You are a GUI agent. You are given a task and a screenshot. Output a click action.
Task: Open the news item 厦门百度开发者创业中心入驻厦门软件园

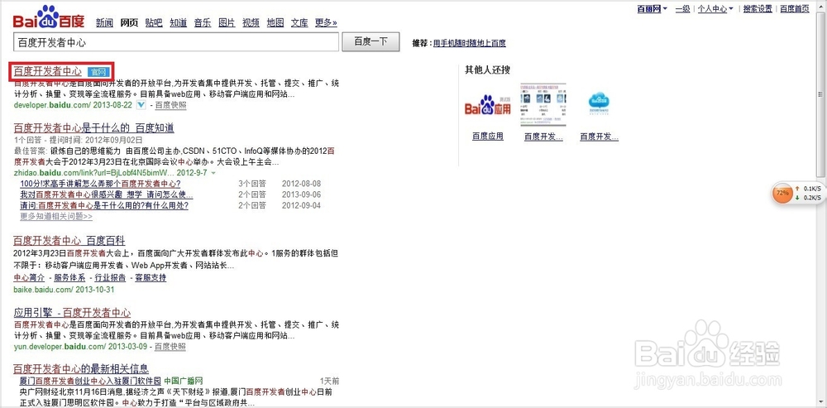(90, 381)
